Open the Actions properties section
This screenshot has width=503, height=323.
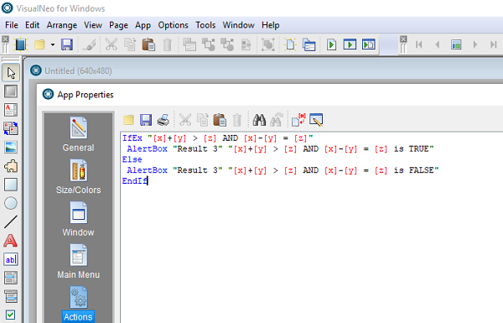pyautogui.click(x=78, y=304)
